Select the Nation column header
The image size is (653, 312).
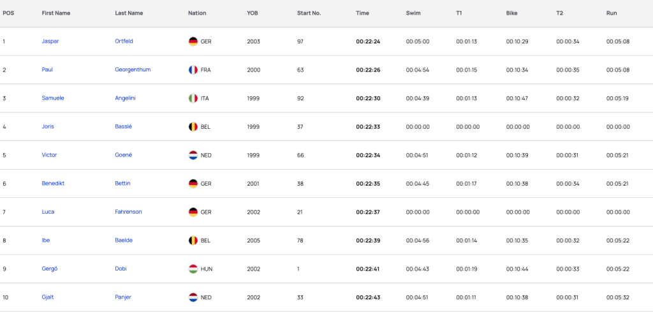pos(197,13)
